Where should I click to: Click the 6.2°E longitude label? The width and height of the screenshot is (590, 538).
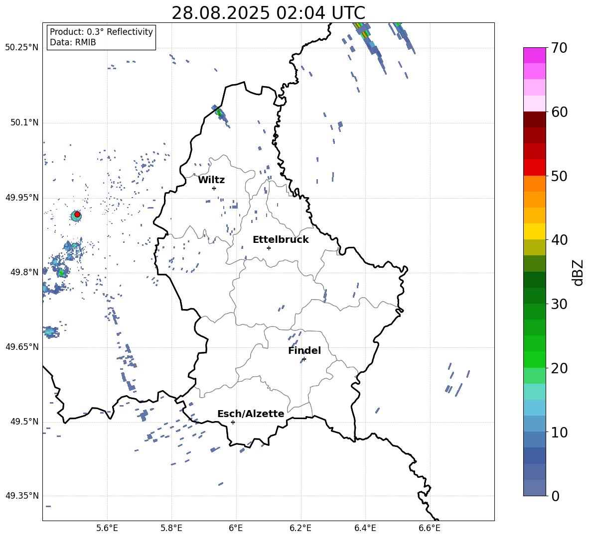300,528
